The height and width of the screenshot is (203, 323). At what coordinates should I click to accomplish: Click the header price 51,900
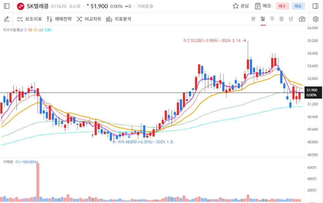99,6
